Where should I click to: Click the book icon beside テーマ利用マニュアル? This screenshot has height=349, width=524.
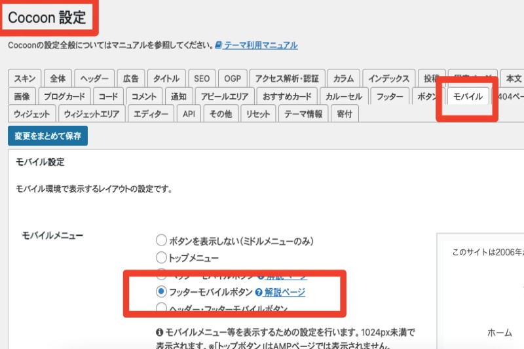pyautogui.click(x=219, y=46)
